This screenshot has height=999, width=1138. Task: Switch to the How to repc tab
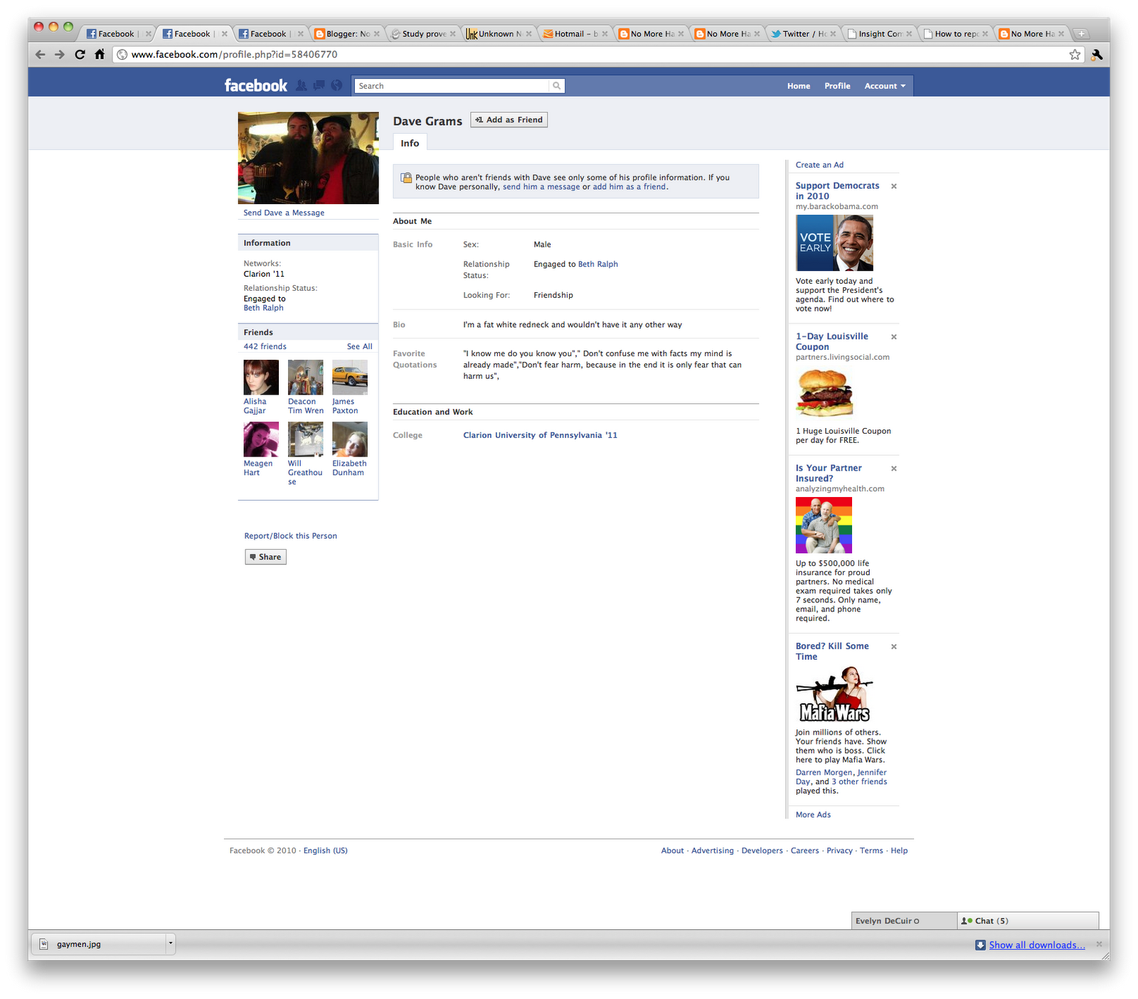tap(957, 33)
